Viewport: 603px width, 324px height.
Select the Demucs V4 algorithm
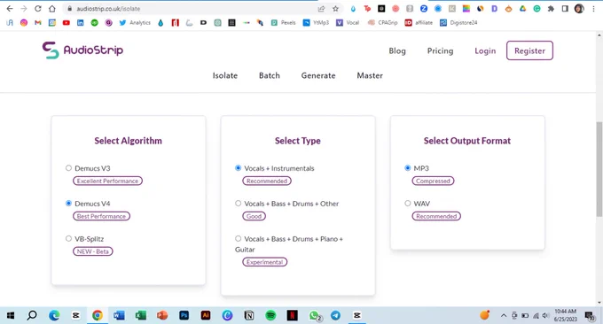pos(68,203)
